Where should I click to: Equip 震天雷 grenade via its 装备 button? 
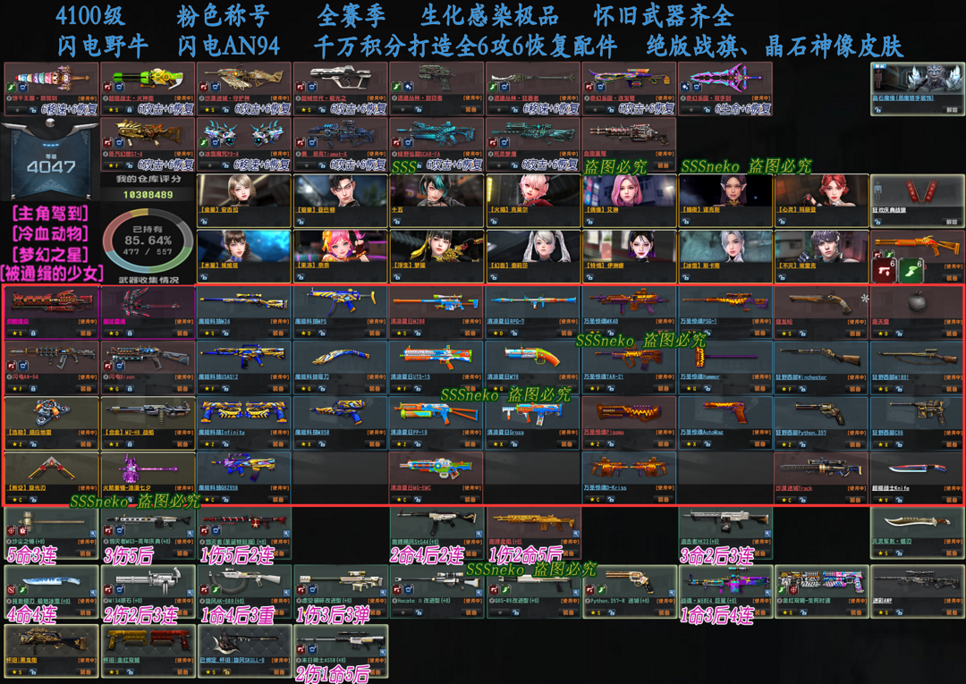pyautogui.click(x=951, y=334)
